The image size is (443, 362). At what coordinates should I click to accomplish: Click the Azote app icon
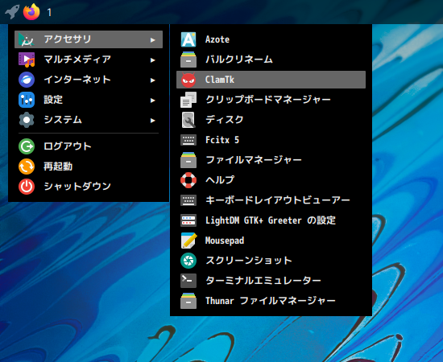coord(188,39)
